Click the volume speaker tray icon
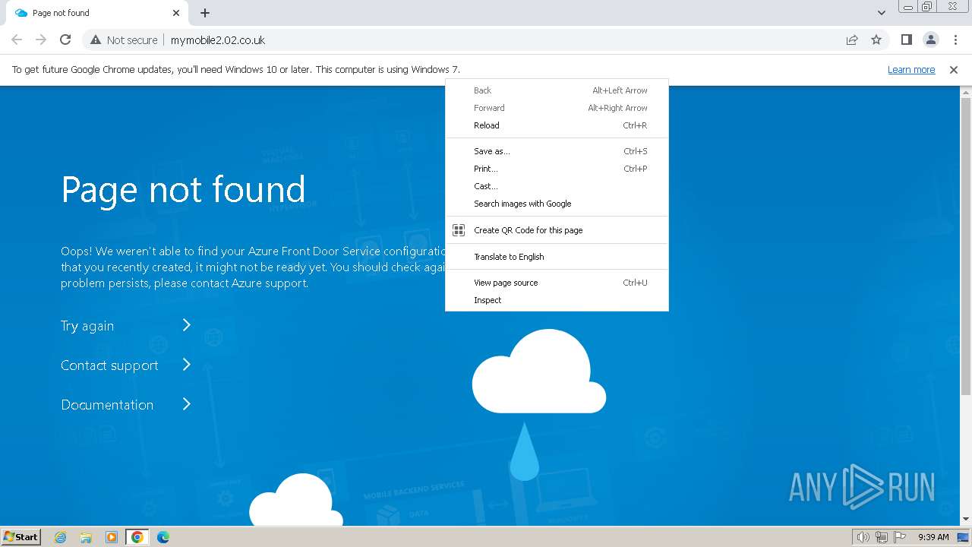Image resolution: width=972 pixels, height=547 pixels. tap(863, 537)
